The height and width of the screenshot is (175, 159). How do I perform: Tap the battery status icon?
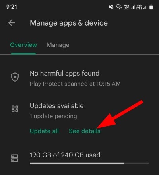[151, 7]
